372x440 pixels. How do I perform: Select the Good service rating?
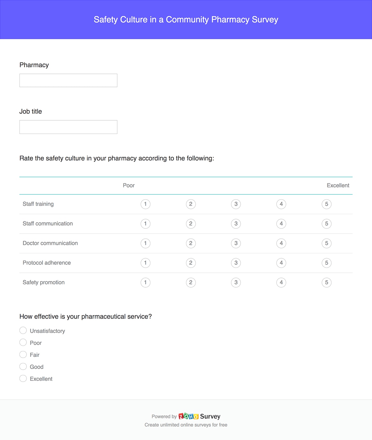pyautogui.click(x=23, y=366)
